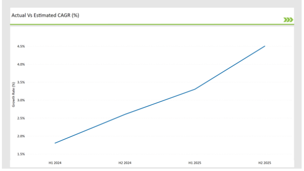Viewport: 304px width, 171px height.
Task: Click the line's starting point at H1 2024
Action: pos(55,143)
